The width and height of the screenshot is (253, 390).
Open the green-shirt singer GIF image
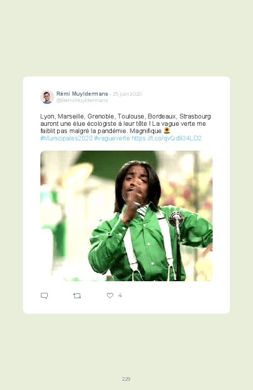[126, 216]
